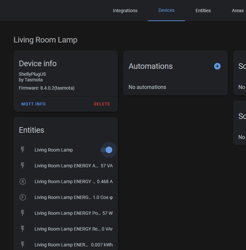Click the power factor (F) icon
The image size is (246, 250).
pyautogui.click(x=23, y=197)
